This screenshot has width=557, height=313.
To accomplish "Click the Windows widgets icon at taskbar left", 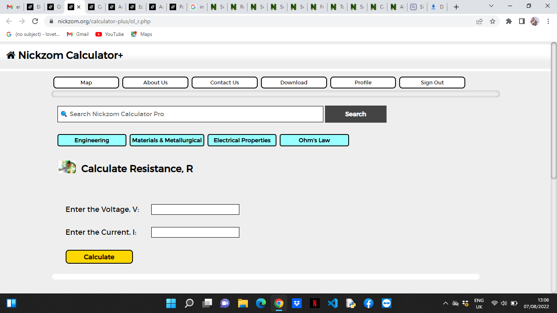I will [x=11, y=303].
